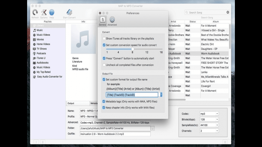Screen dimensions: 262x147
Task: Click the bottom-right columns button
Action: point(225,142)
